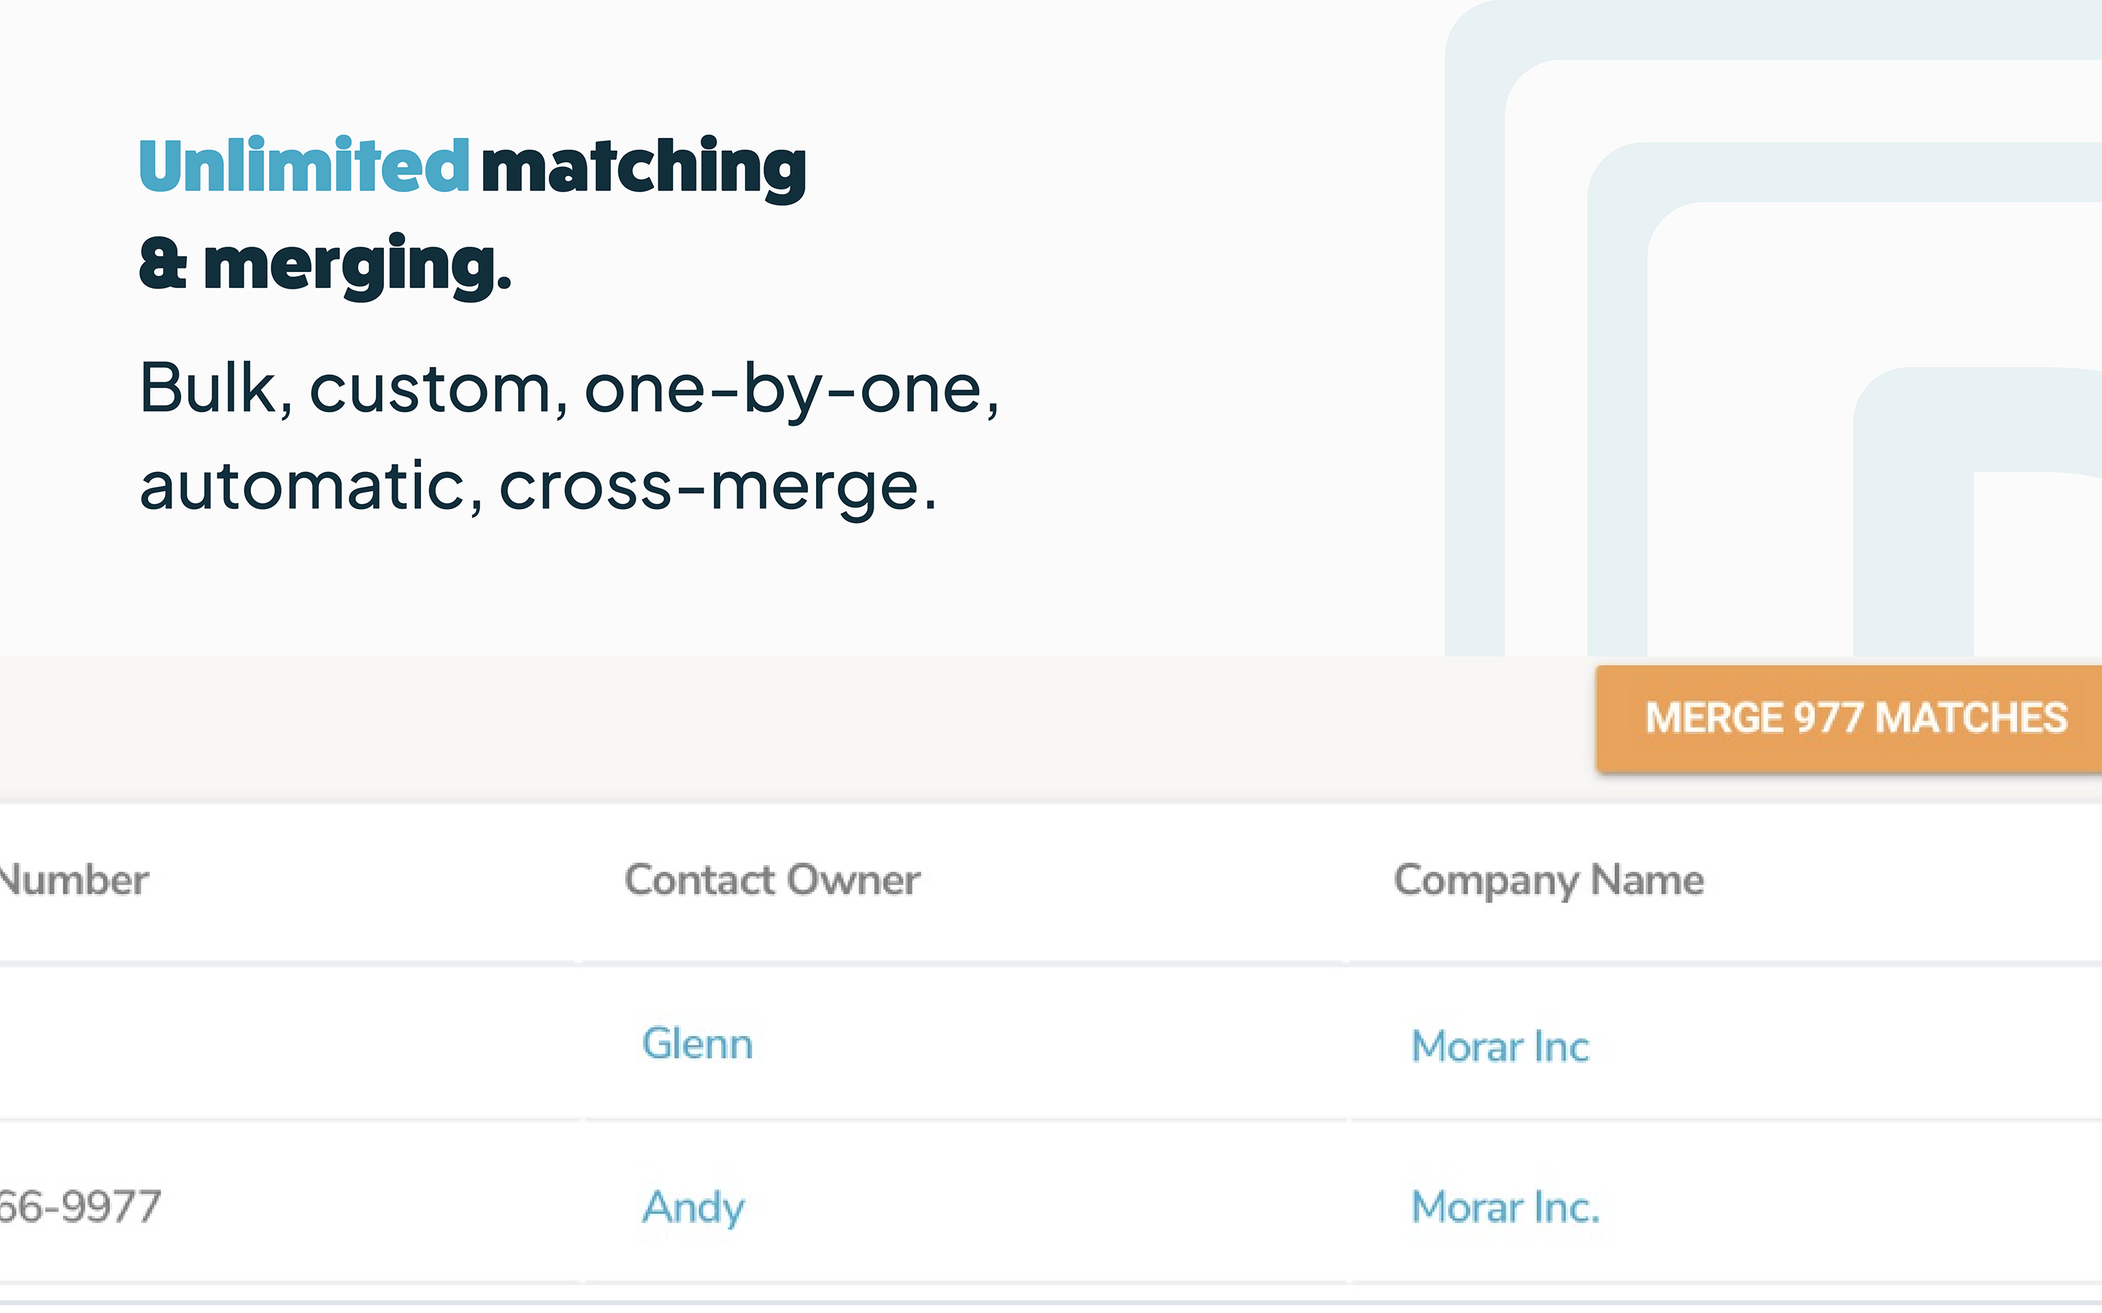The height and width of the screenshot is (1313, 2102).
Task: Click the partially visible Number column header
Action: [74, 880]
